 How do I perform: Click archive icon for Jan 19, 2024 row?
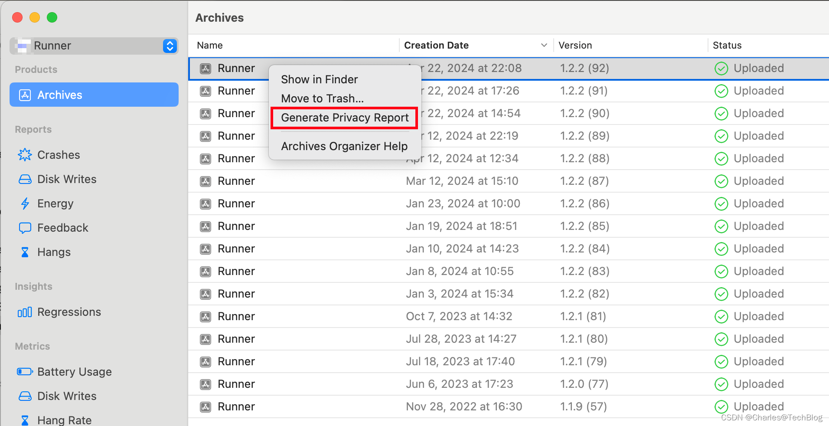206,226
